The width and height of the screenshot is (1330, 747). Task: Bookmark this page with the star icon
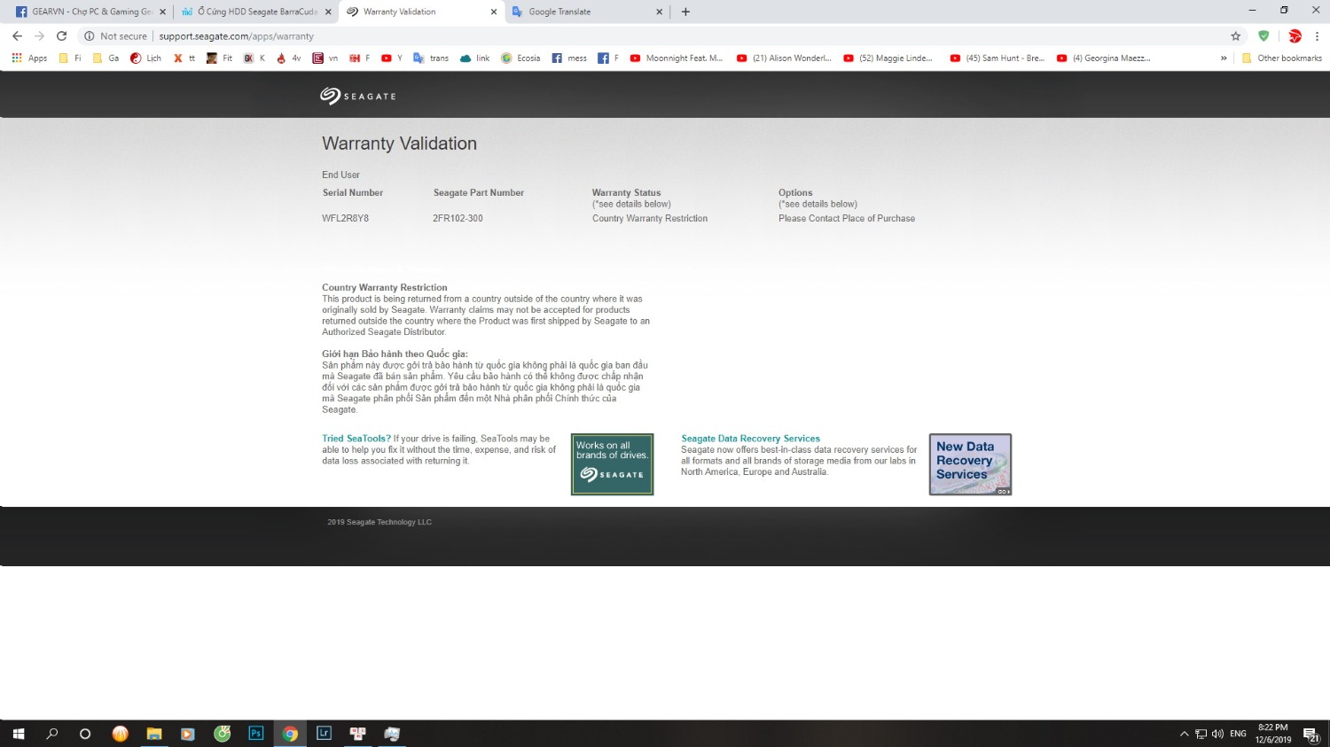1235,36
